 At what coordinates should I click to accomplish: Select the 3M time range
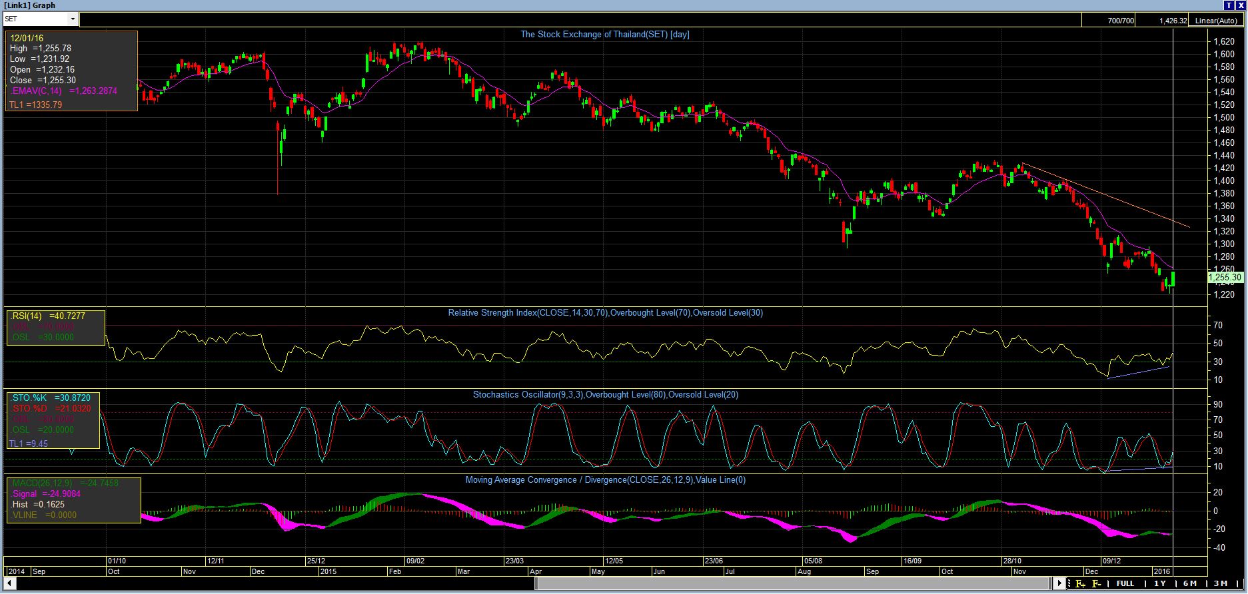click(x=1220, y=583)
